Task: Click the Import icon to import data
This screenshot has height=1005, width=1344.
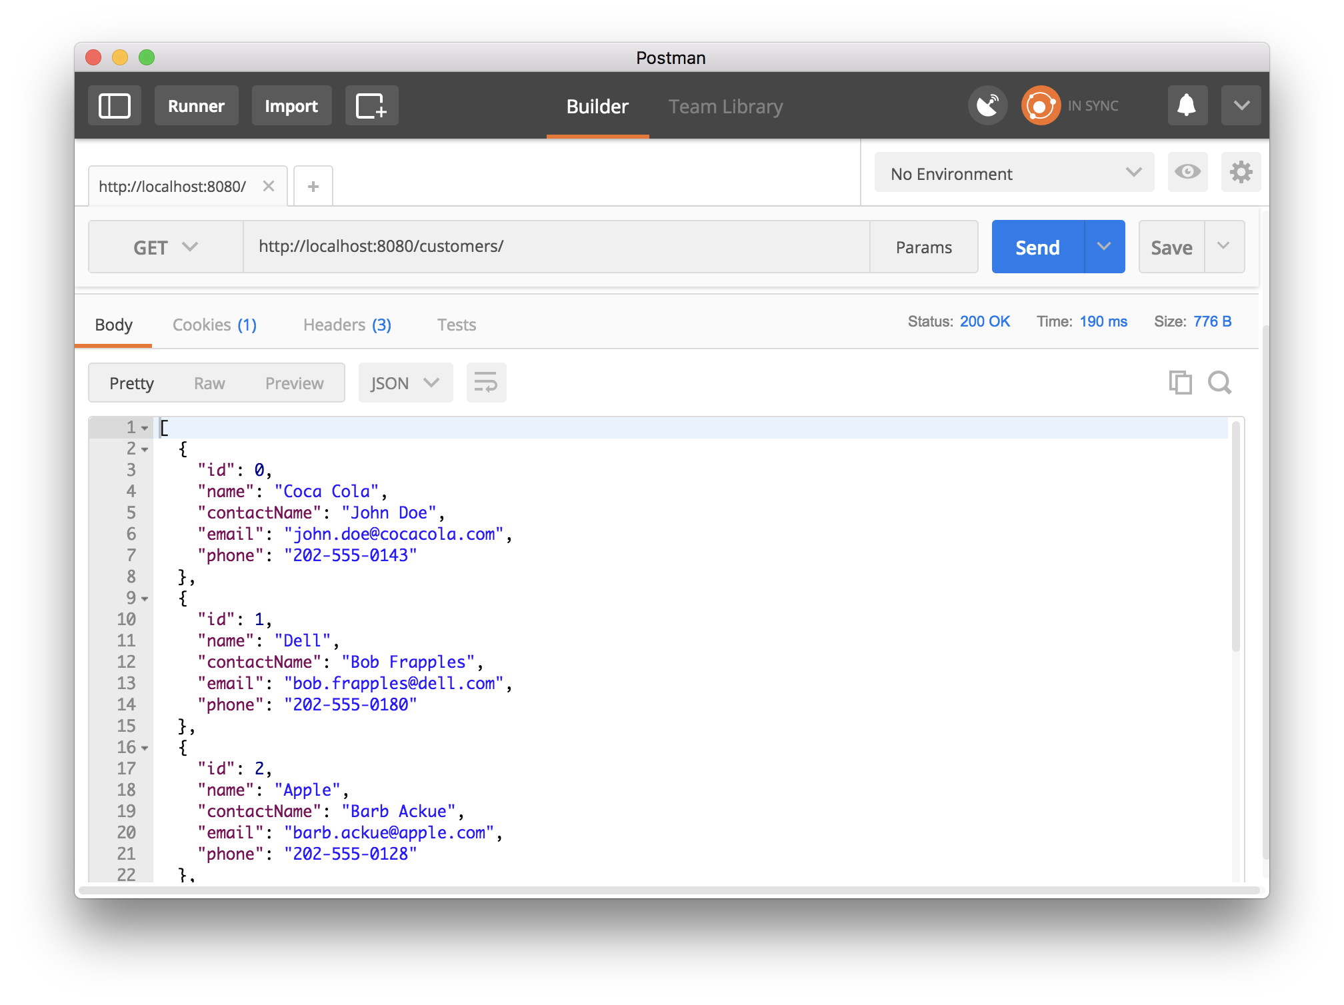Action: coord(291,105)
